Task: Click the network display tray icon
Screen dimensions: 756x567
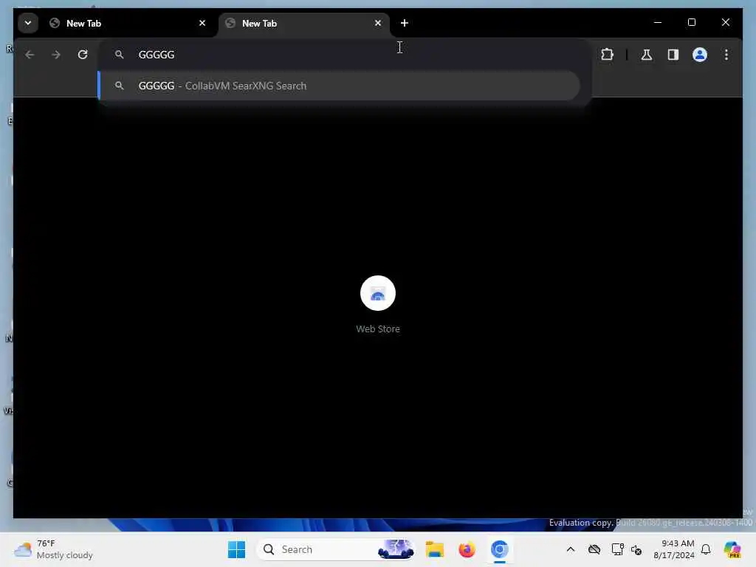Action: pos(617,549)
